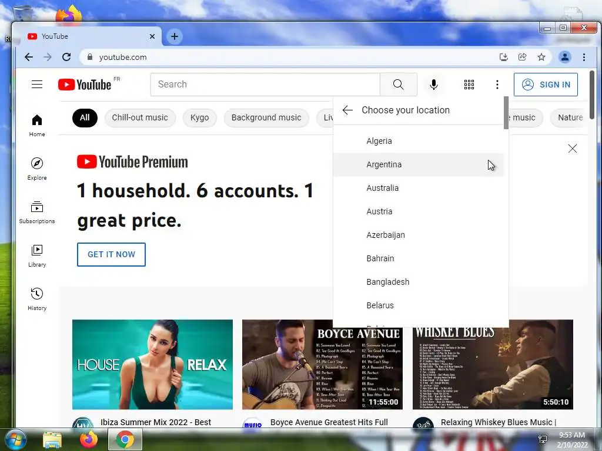This screenshot has width=602, height=451.
Task: Click the search magnifier button
Action: click(398, 85)
